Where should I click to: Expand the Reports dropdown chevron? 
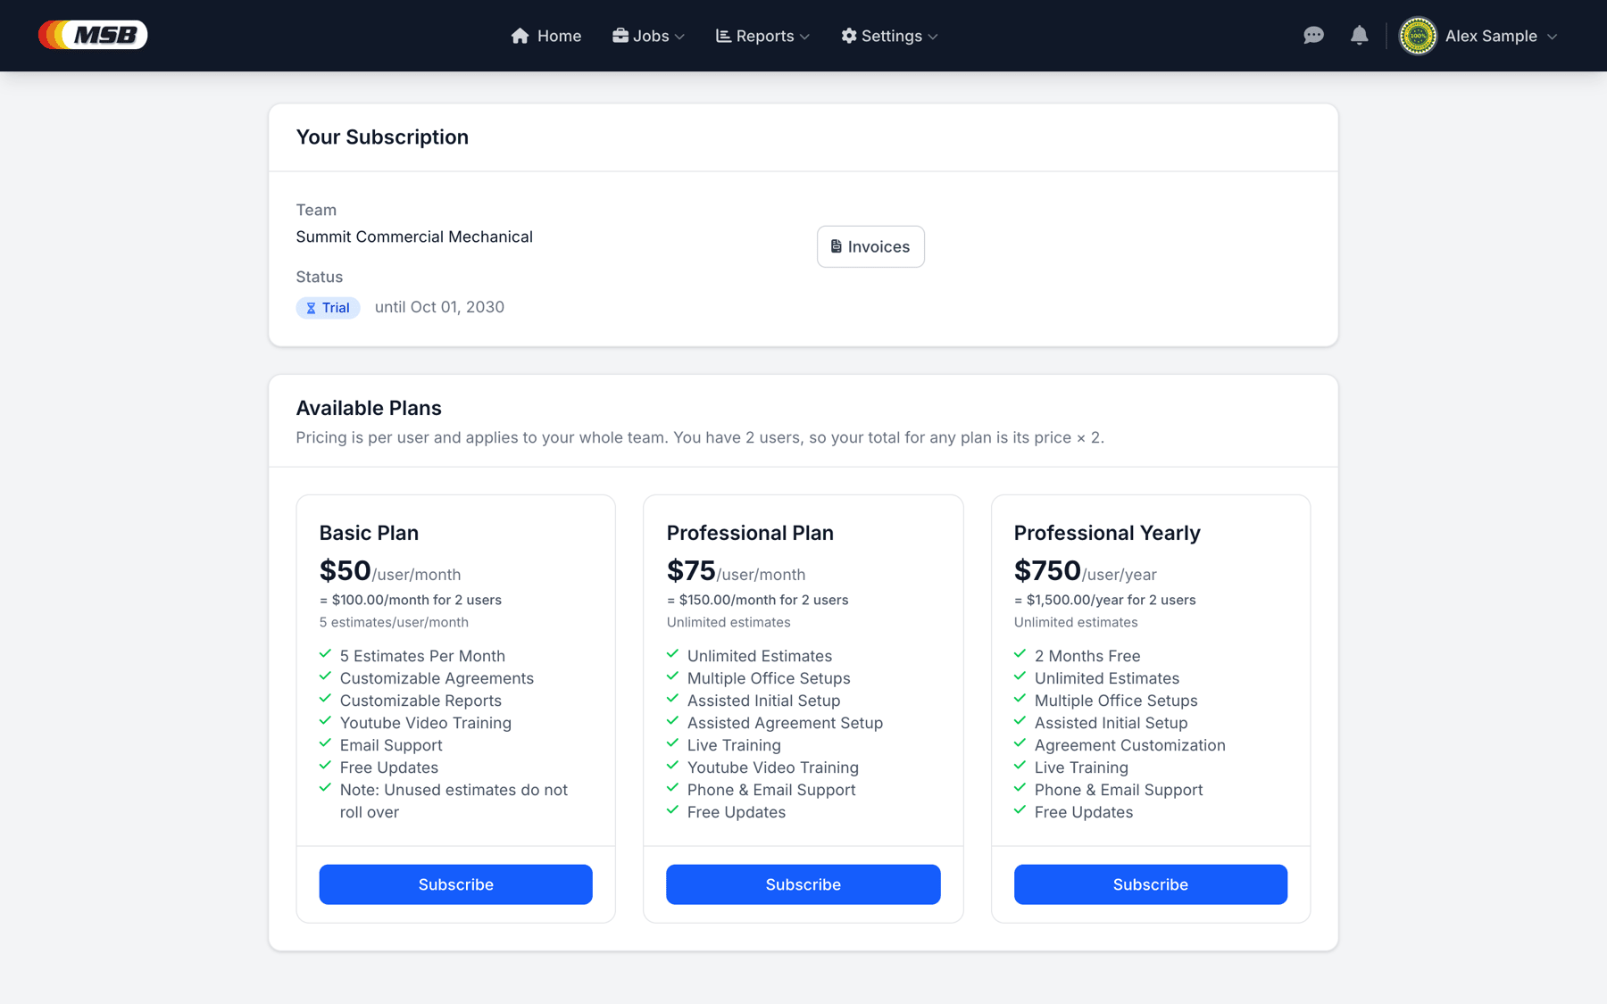point(804,37)
